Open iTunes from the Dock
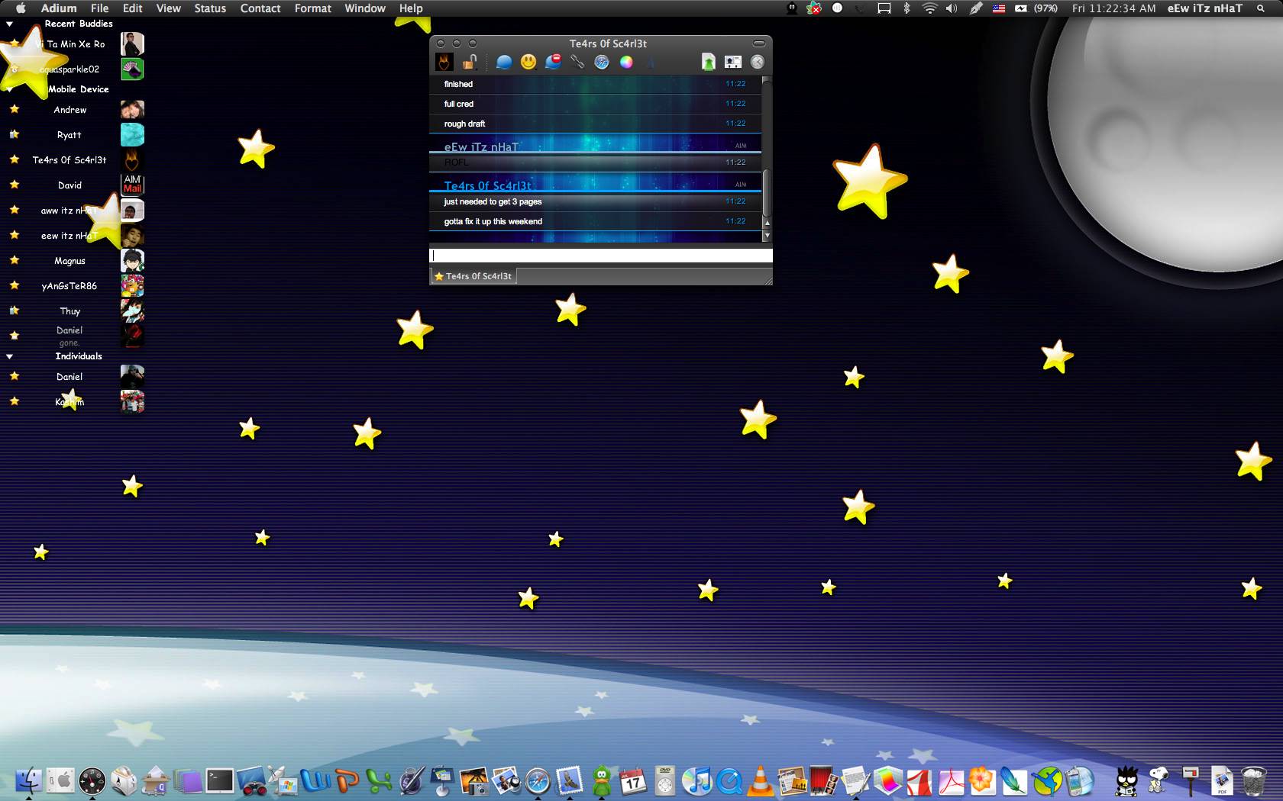Image resolution: width=1283 pixels, height=801 pixels. pyautogui.click(x=696, y=780)
